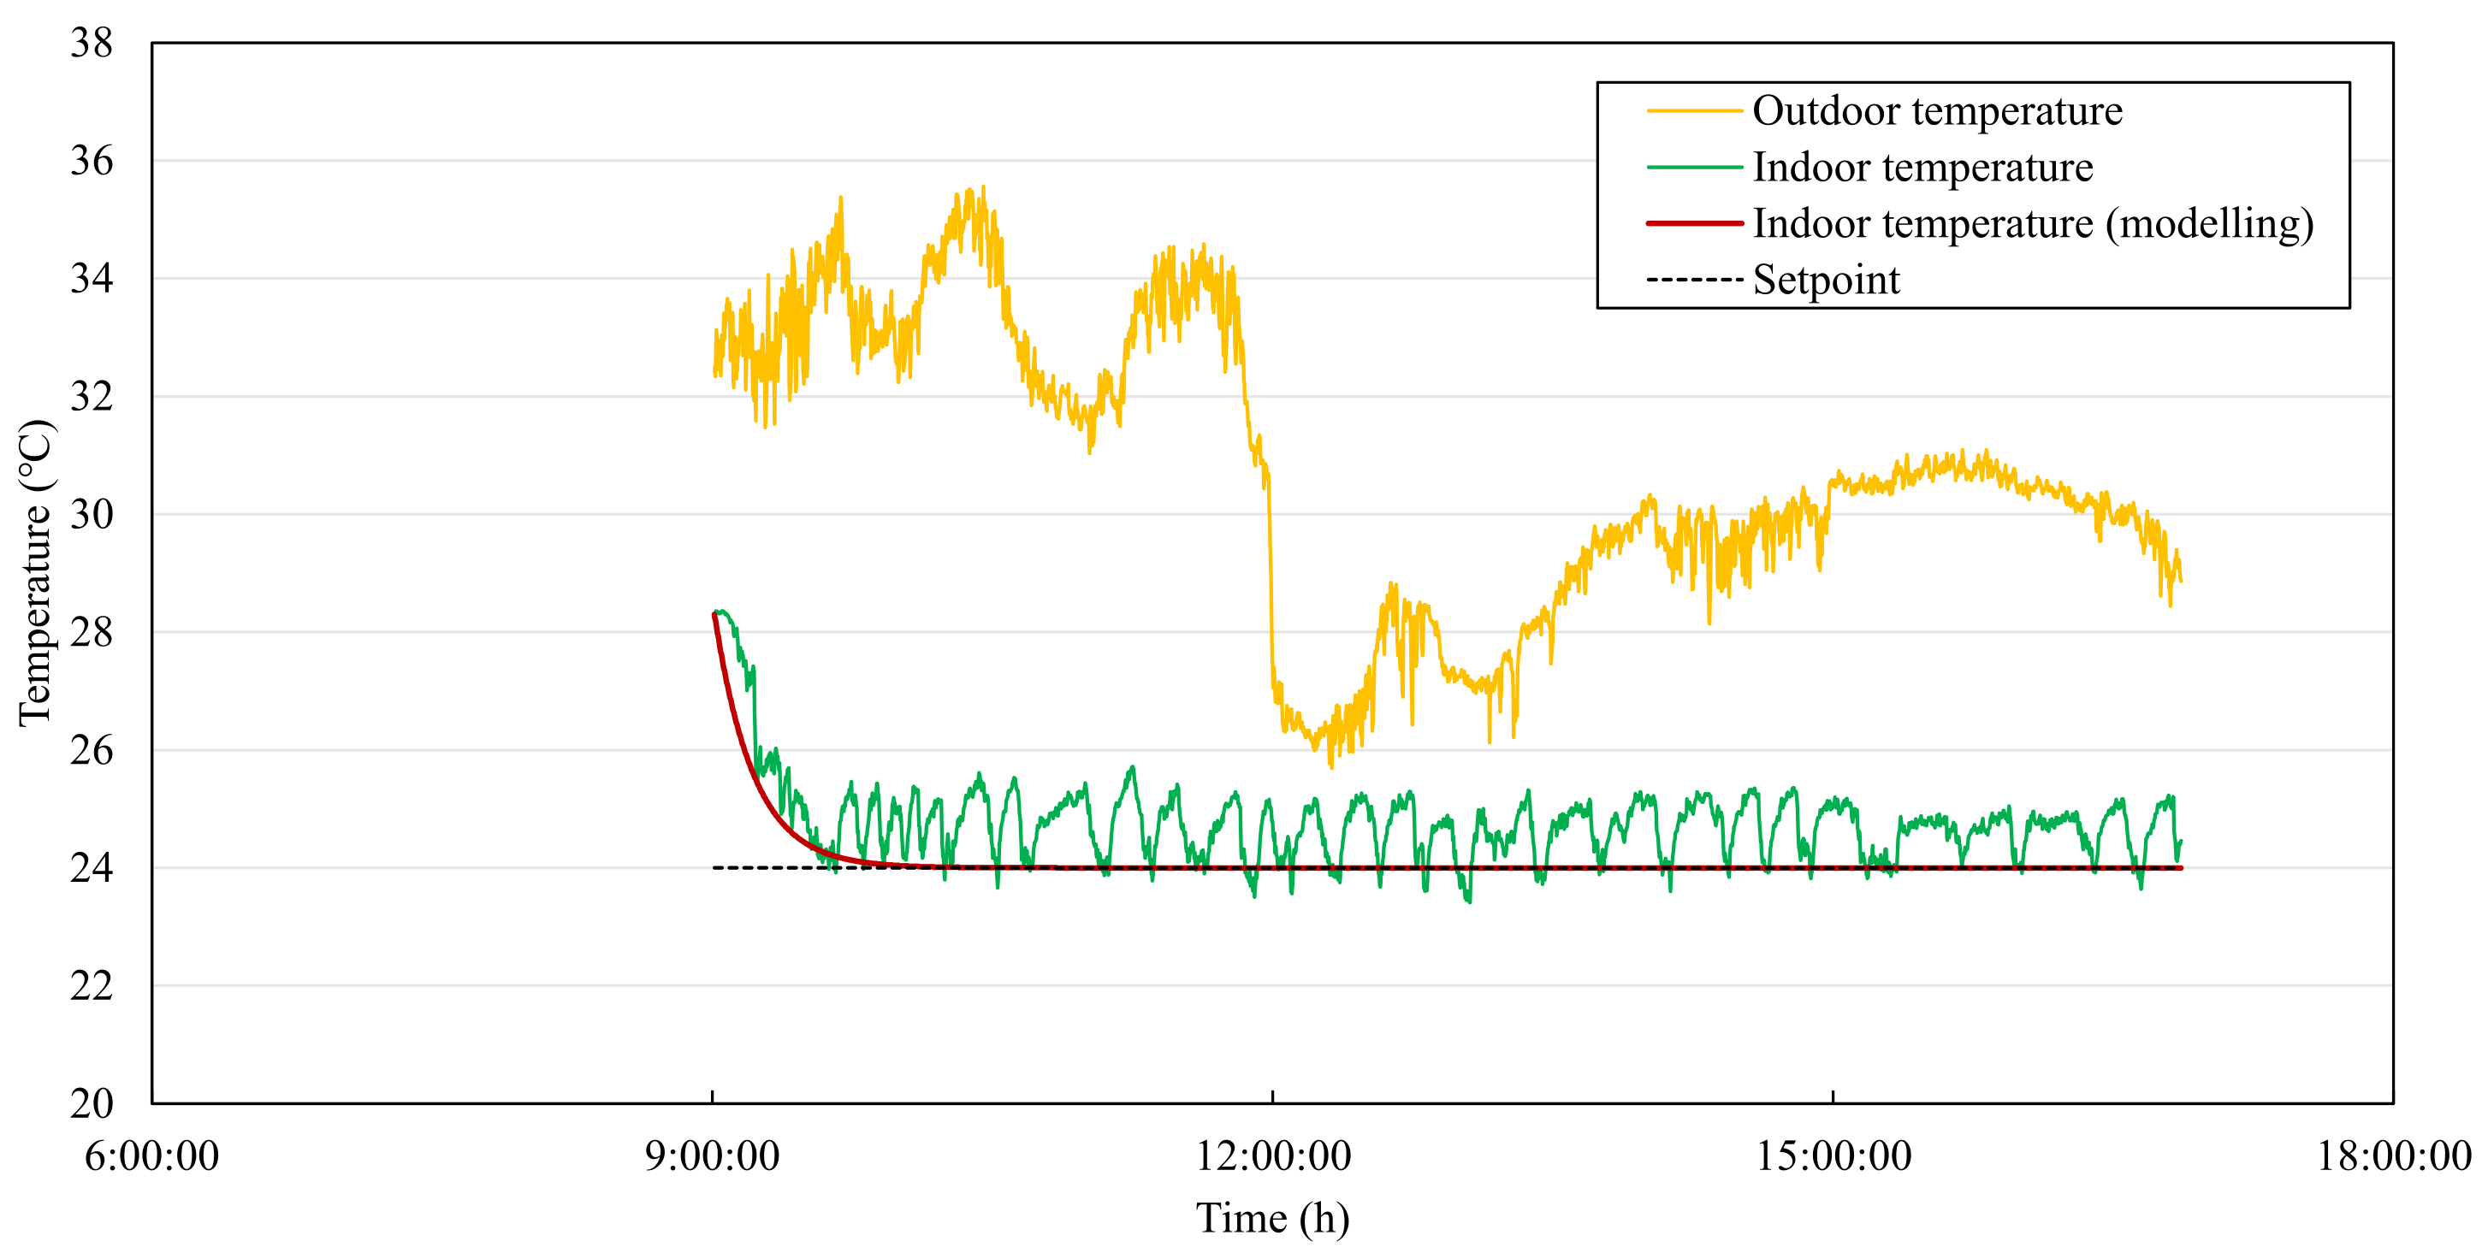Click the 20 y-axis tick label
This screenshot has width=2488, height=1259.
click(x=91, y=1102)
